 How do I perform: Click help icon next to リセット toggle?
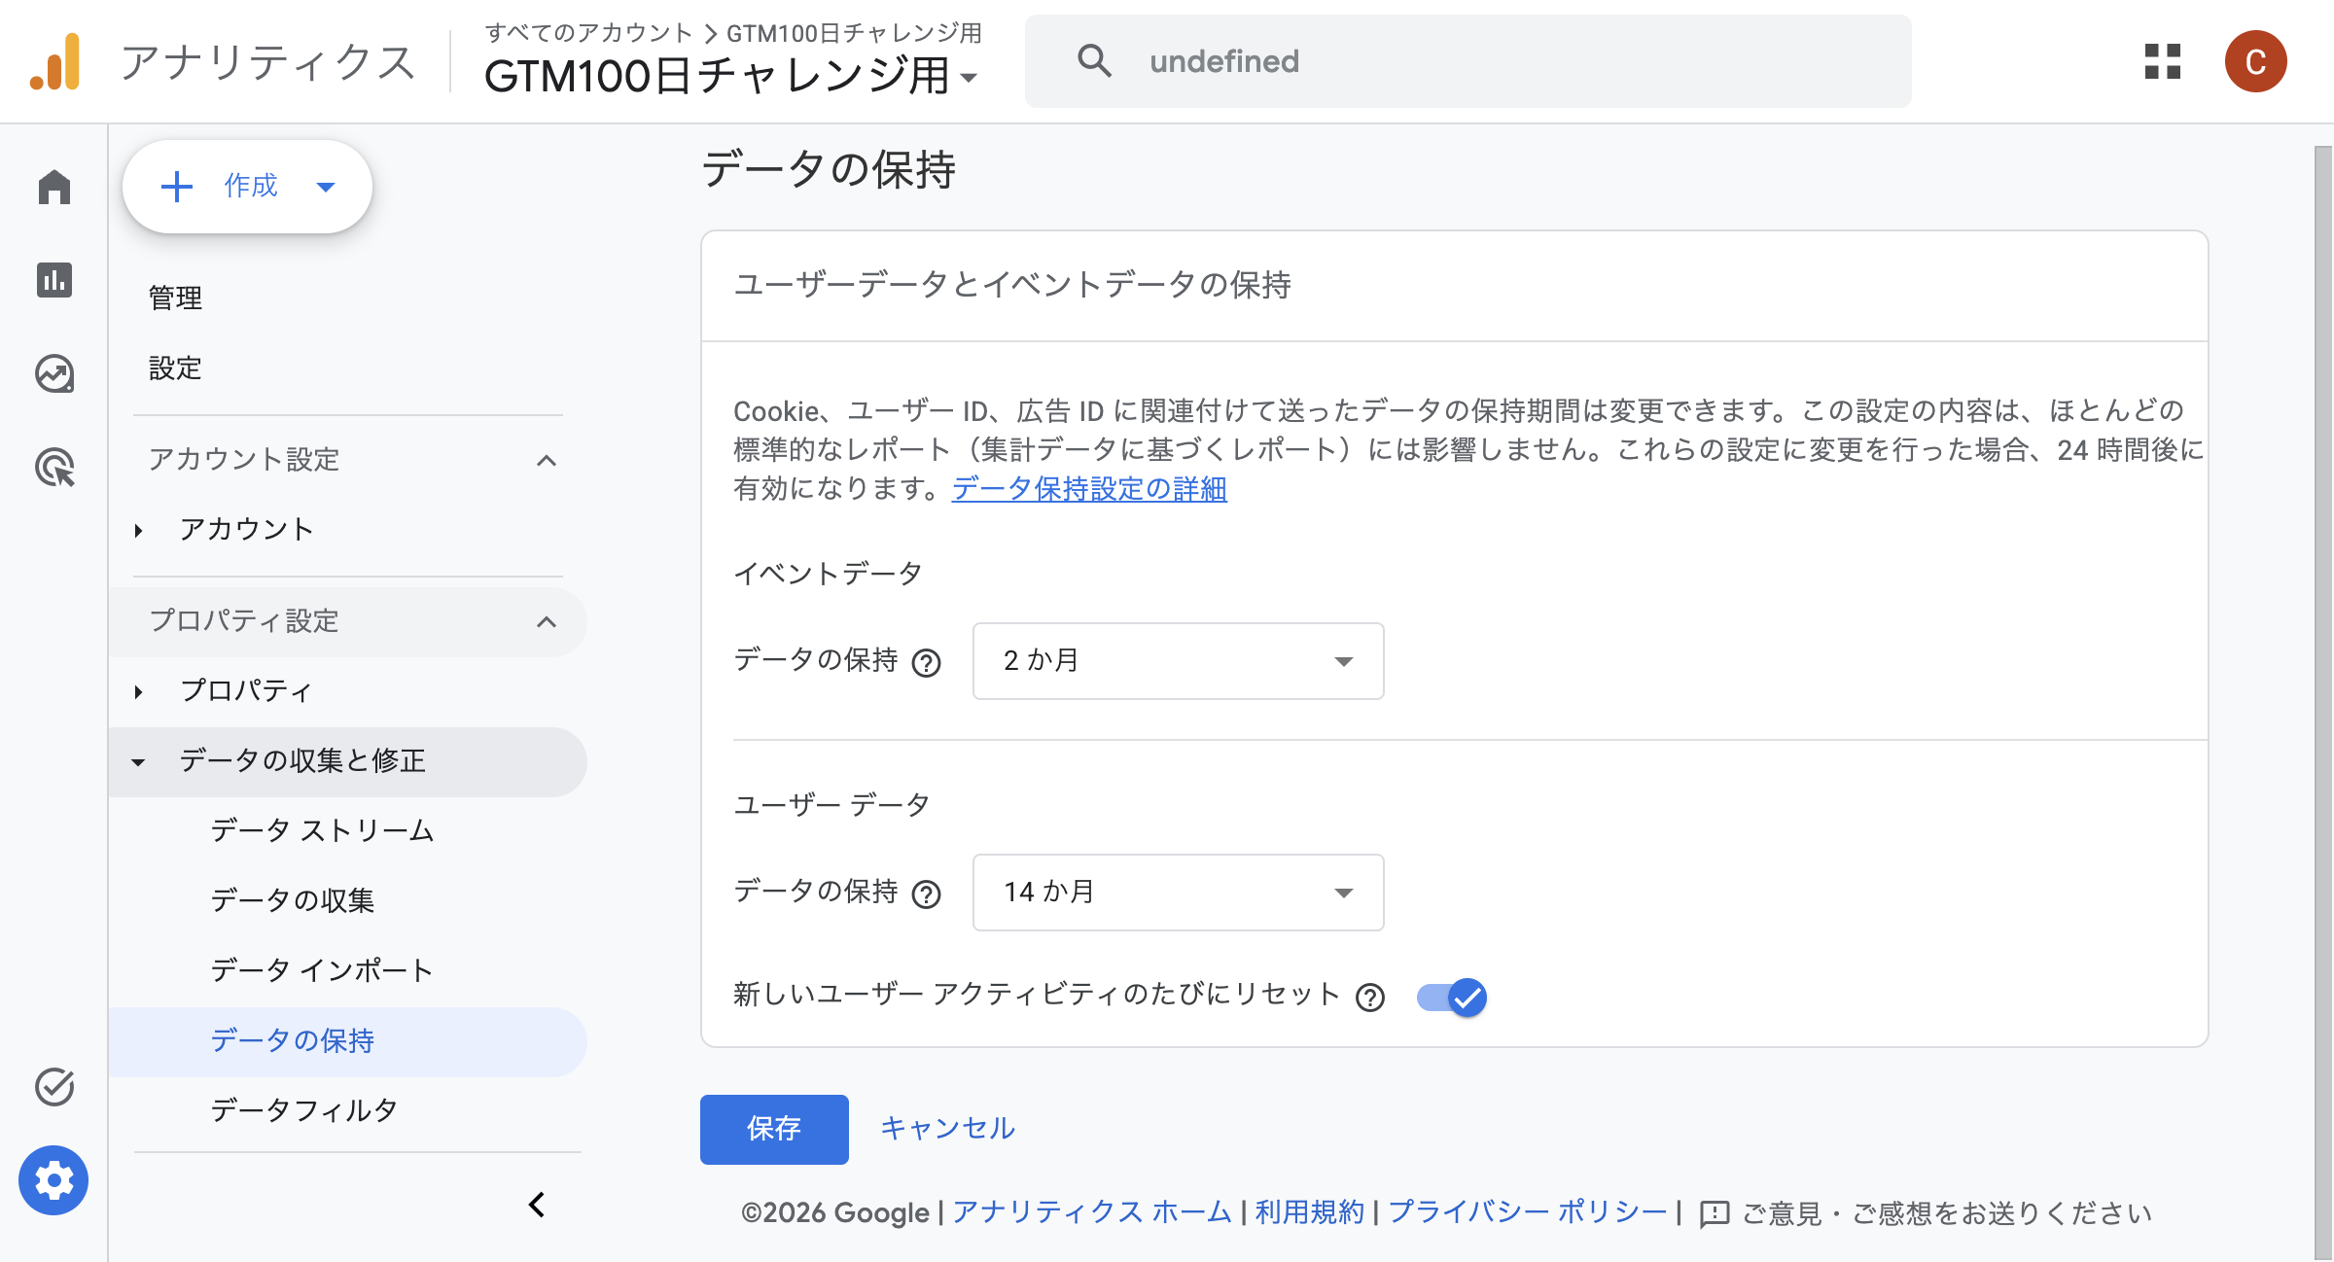pos(1370,998)
